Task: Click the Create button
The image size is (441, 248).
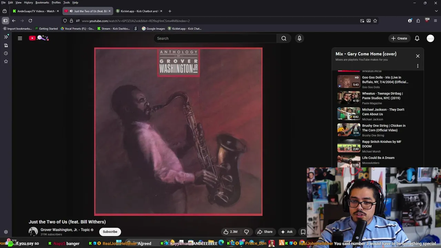Action: [399, 38]
